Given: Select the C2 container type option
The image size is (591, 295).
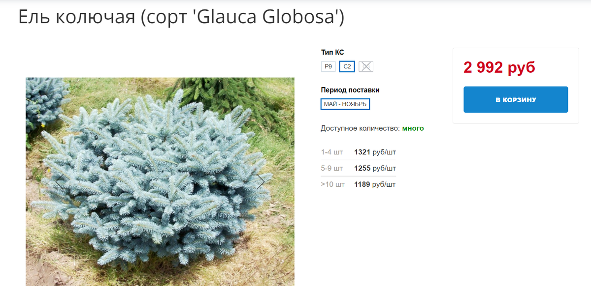Looking at the screenshot, I should point(347,66).
